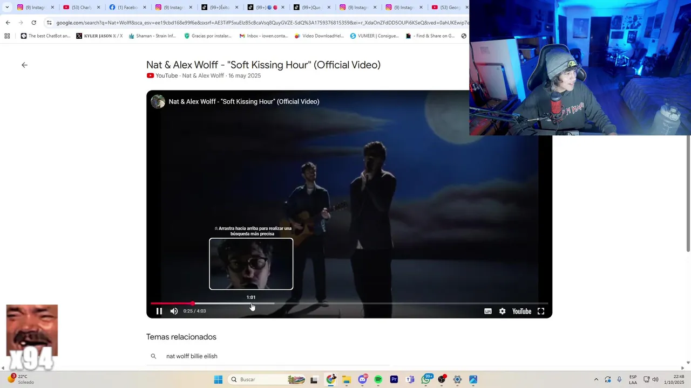
Task: Open the video player settings gear
Action: click(503, 311)
